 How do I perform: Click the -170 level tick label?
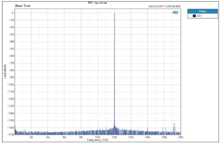click(x=10, y=135)
